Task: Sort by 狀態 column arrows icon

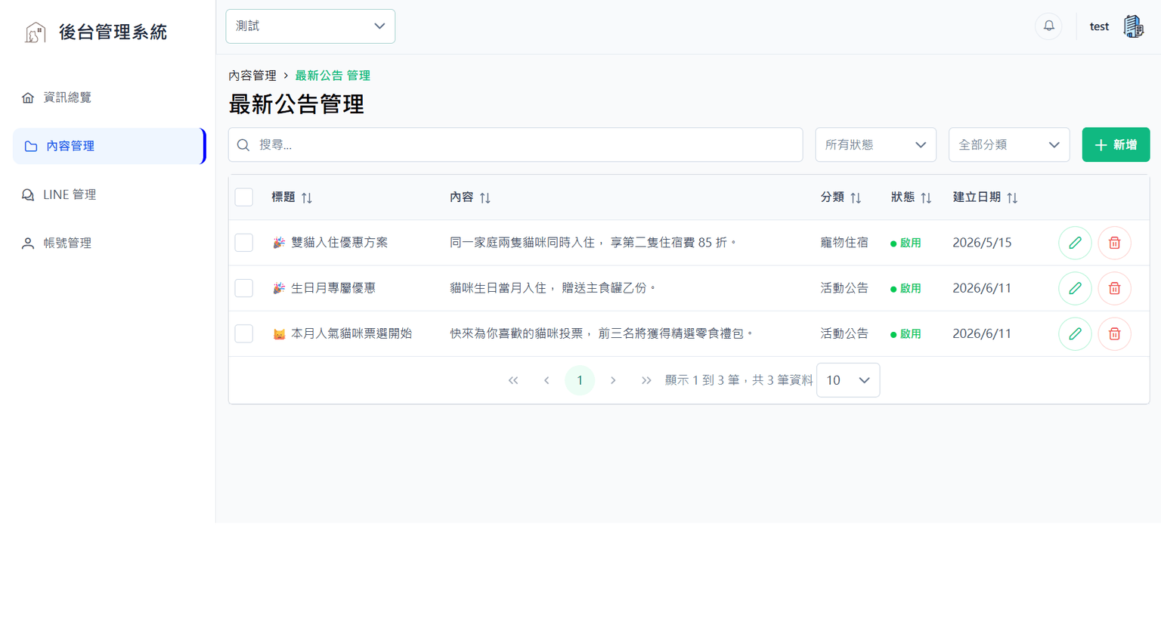Action: click(926, 198)
